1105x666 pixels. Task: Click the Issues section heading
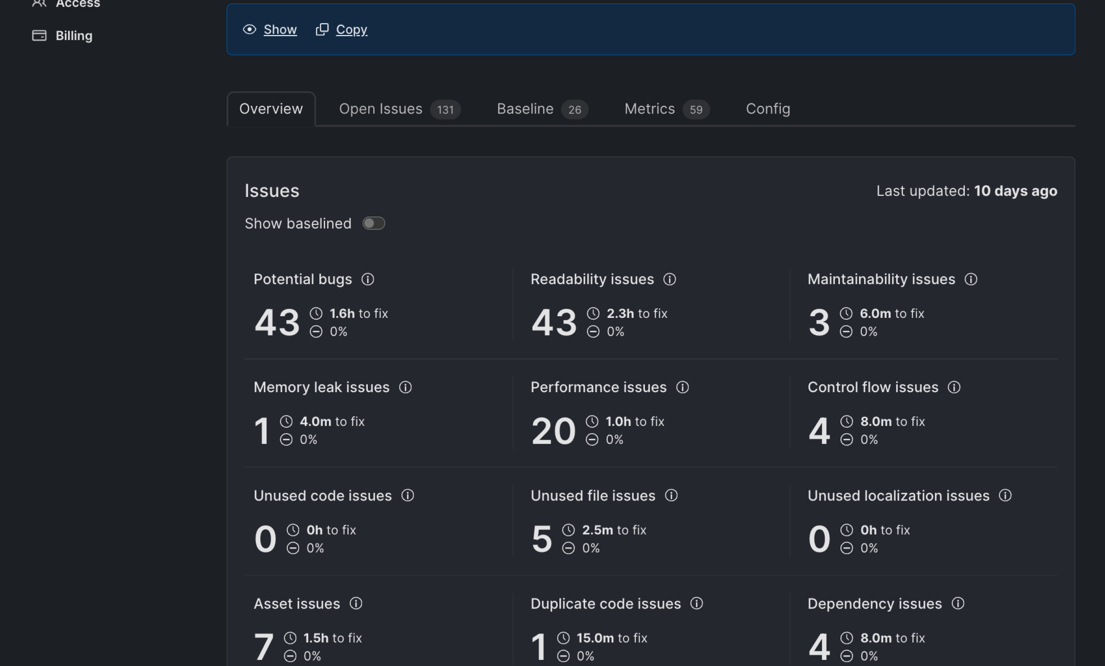[272, 191]
